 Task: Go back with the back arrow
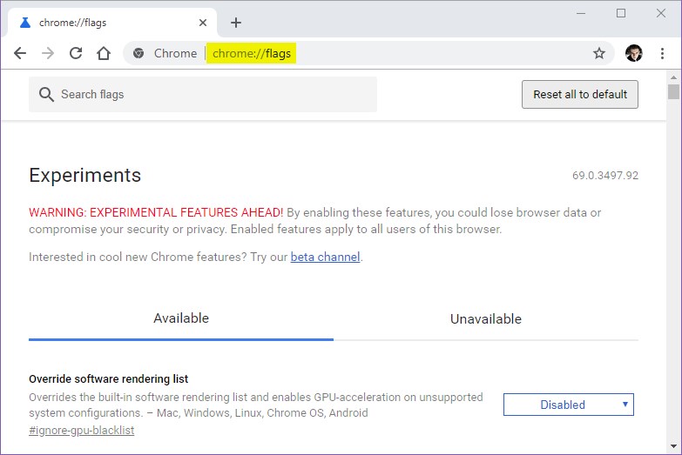click(x=20, y=53)
